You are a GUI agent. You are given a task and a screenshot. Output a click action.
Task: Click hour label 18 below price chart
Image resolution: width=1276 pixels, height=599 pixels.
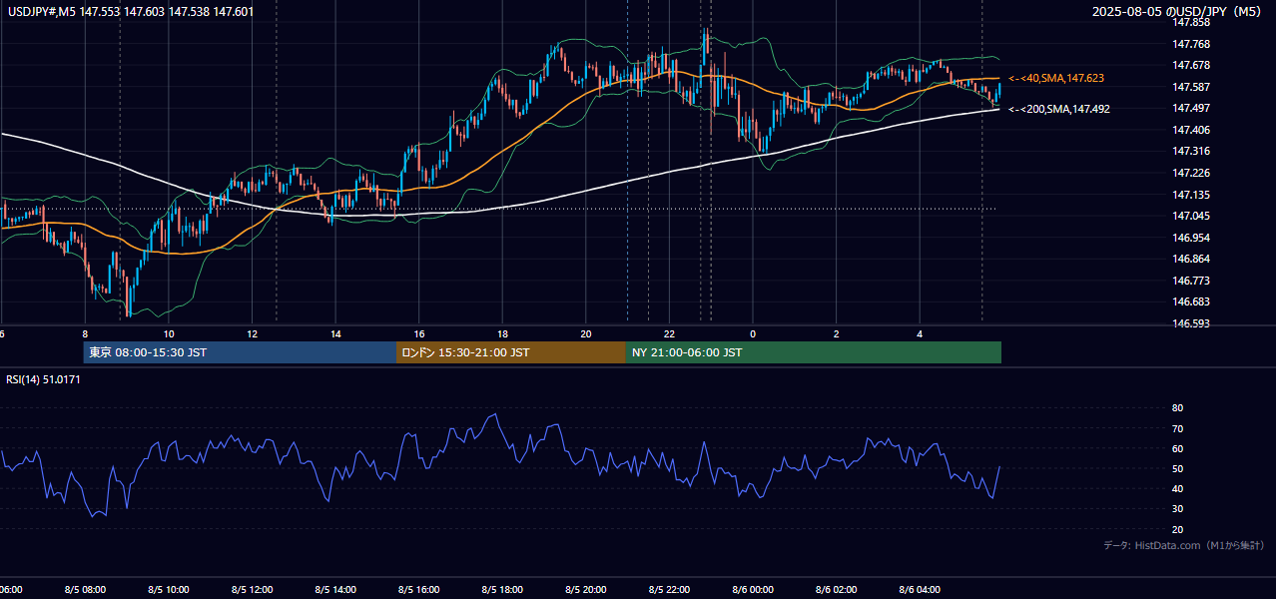[x=503, y=333]
